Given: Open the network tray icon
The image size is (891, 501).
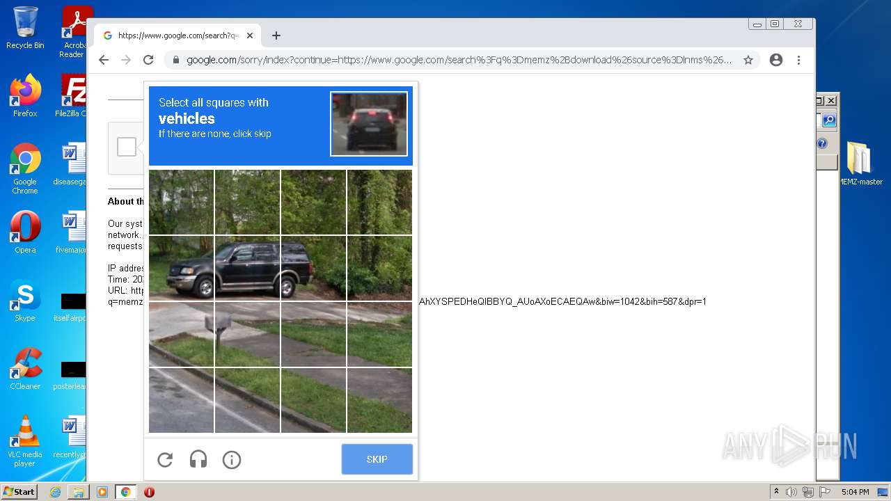Looking at the screenshot, I should point(807,492).
